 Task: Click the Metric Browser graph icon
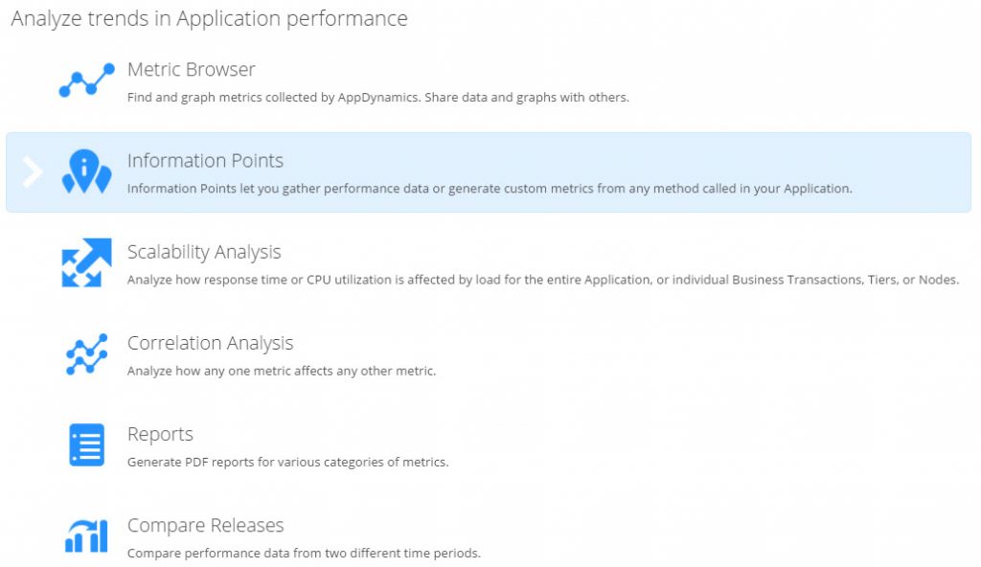click(x=87, y=81)
